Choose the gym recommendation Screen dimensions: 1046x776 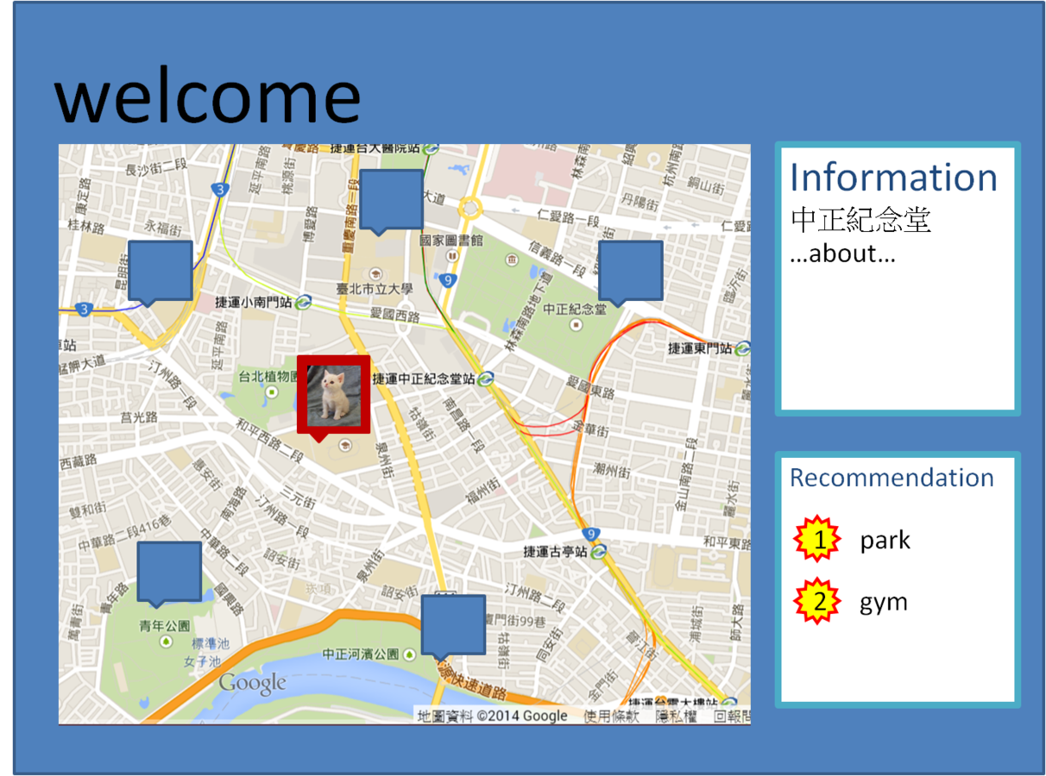pyautogui.click(x=884, y=602)
